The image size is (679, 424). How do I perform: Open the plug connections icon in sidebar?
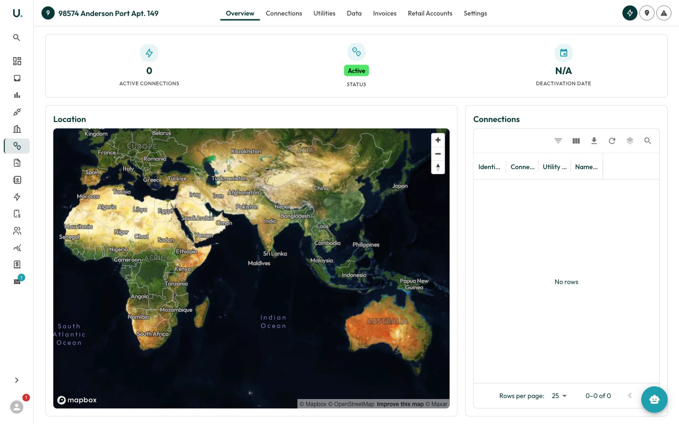(x=17, y=112)
